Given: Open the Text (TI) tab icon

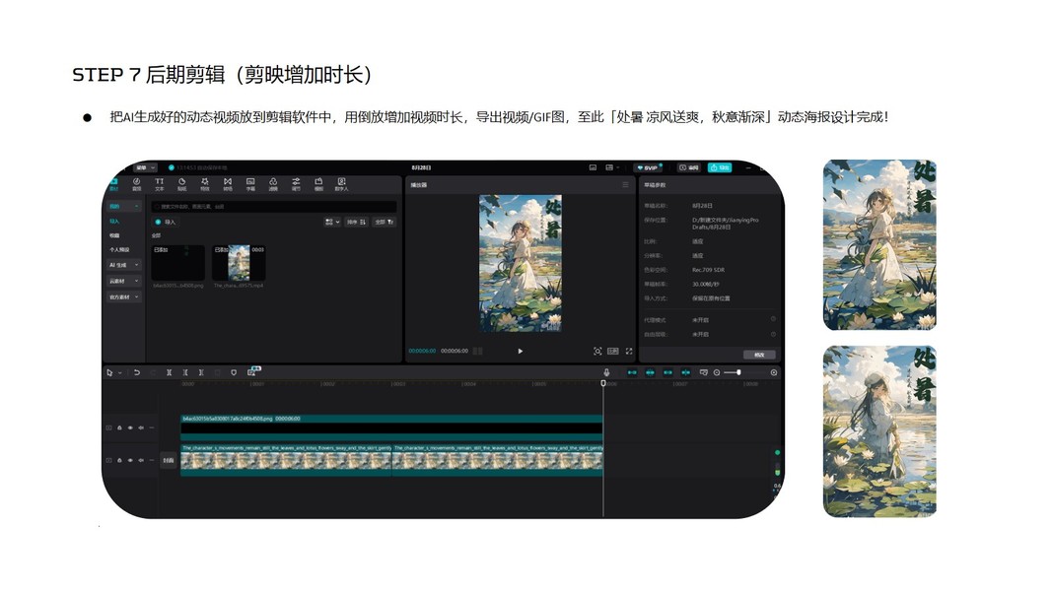Looking at the screenshot, I should (x=159, y=183).
